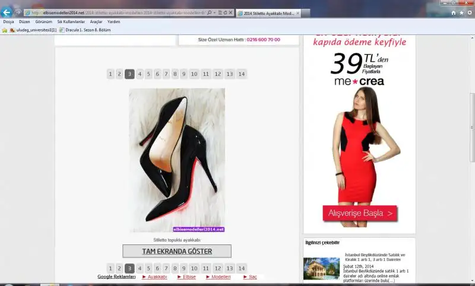Click the TAM EKRANDA GÖSTER button
The image size is (475, 286).
(177, 251)
